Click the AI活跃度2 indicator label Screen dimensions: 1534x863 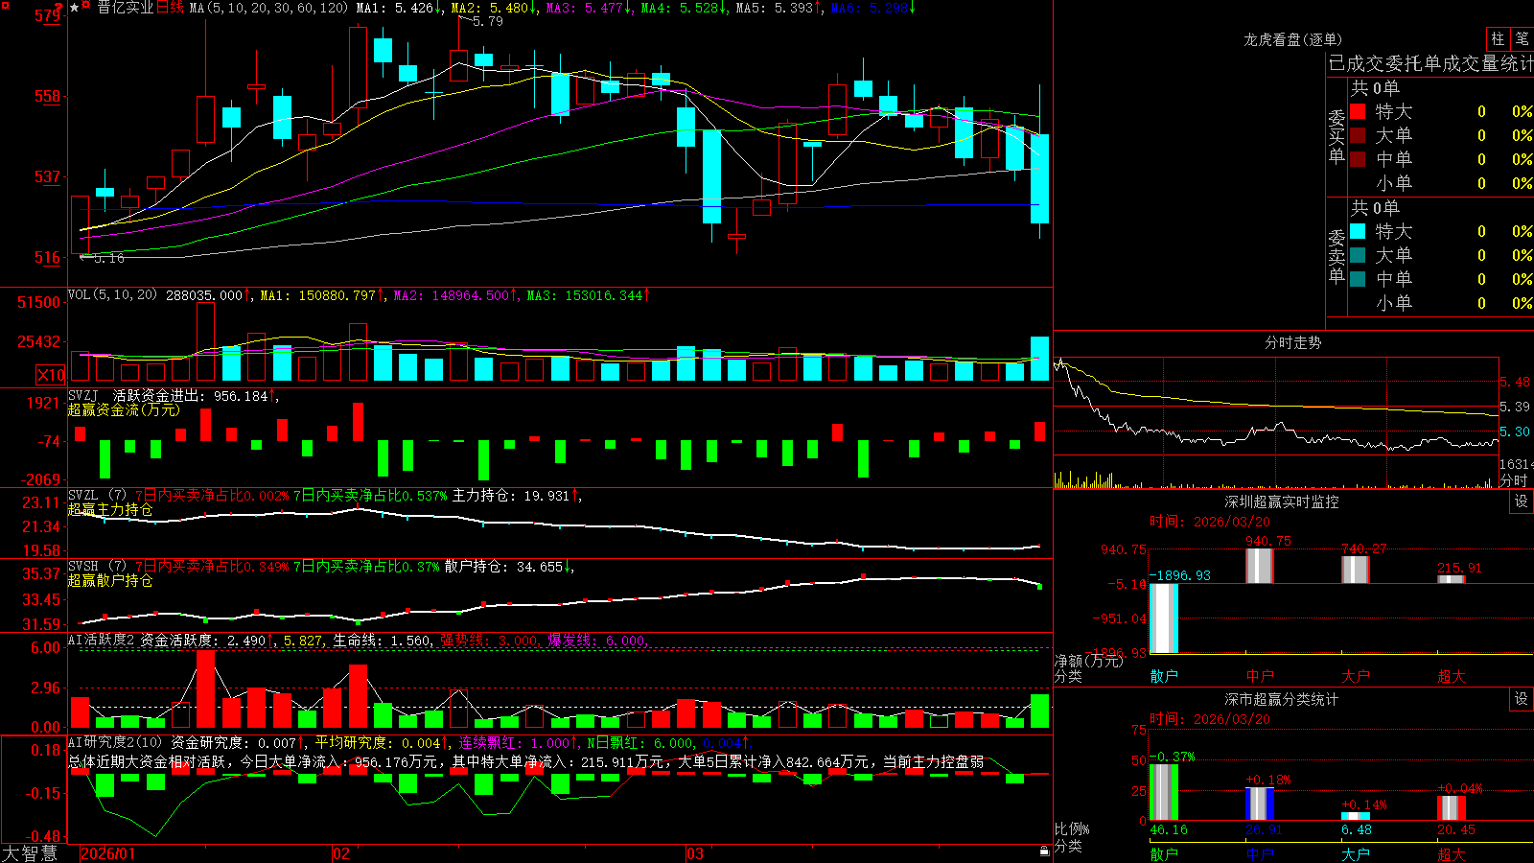pos(102,640)
